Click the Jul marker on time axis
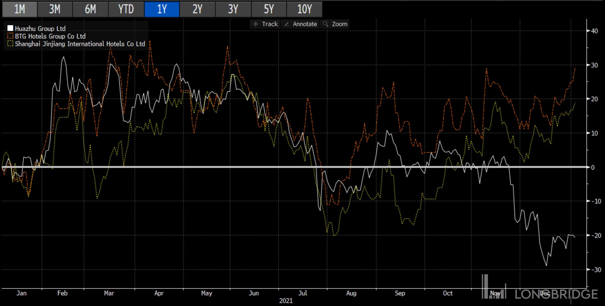The image size is (605, 306). [x=302, y=293]
